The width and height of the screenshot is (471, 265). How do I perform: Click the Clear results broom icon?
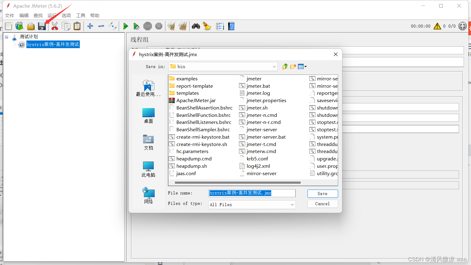coord(172,26)
